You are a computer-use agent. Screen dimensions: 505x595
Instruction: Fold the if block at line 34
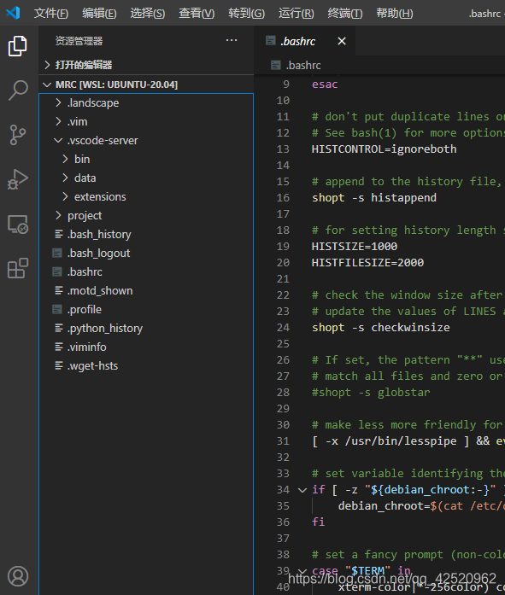(x=302, y=490)
